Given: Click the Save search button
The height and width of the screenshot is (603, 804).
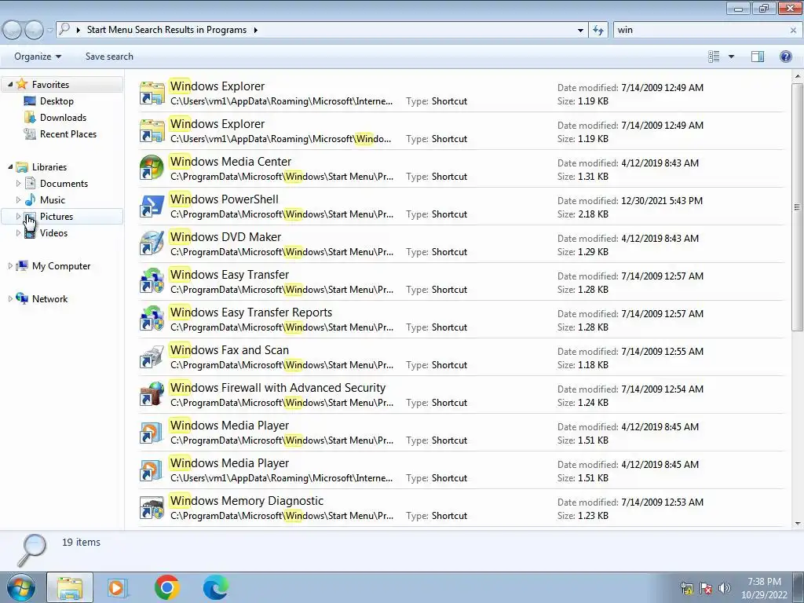Looking at the screenshot, I should click(109, 57).
